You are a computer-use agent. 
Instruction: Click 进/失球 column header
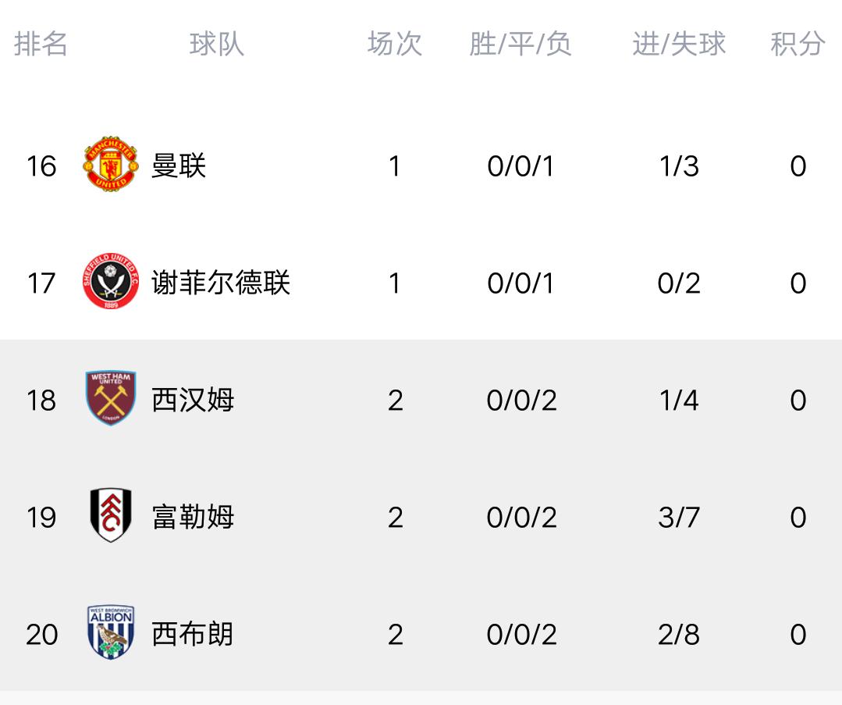(x=679, y=45)
